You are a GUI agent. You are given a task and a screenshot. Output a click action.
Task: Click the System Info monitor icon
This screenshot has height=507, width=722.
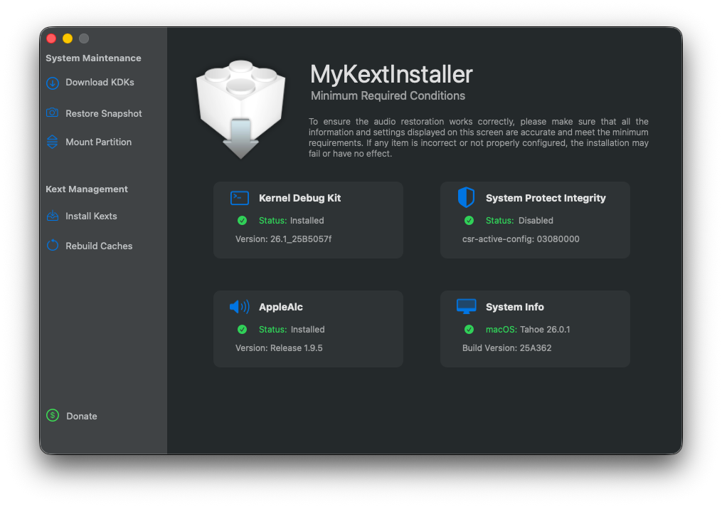point(466,306)
